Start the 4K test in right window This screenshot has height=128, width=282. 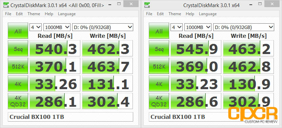click(159, 83)
